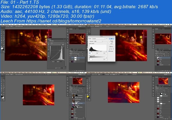
Task: Click OK in the Levels dialog
Action: coord(112,39)
